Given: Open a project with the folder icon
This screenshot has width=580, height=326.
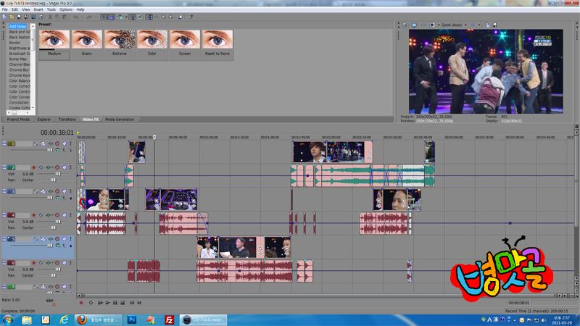Looking at the screenshot, I should (x=12, y=17).
